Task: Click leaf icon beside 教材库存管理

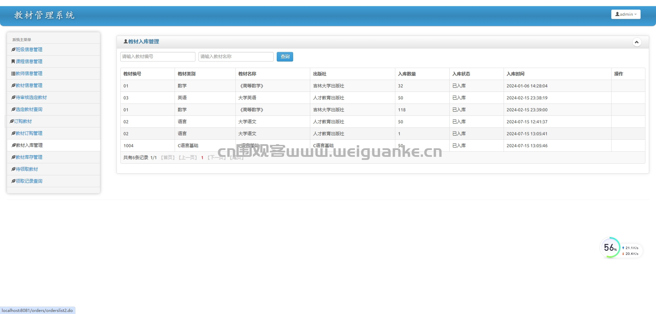Action: [x=13, y=157]
